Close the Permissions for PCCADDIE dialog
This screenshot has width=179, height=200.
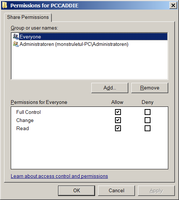point(173,5)
